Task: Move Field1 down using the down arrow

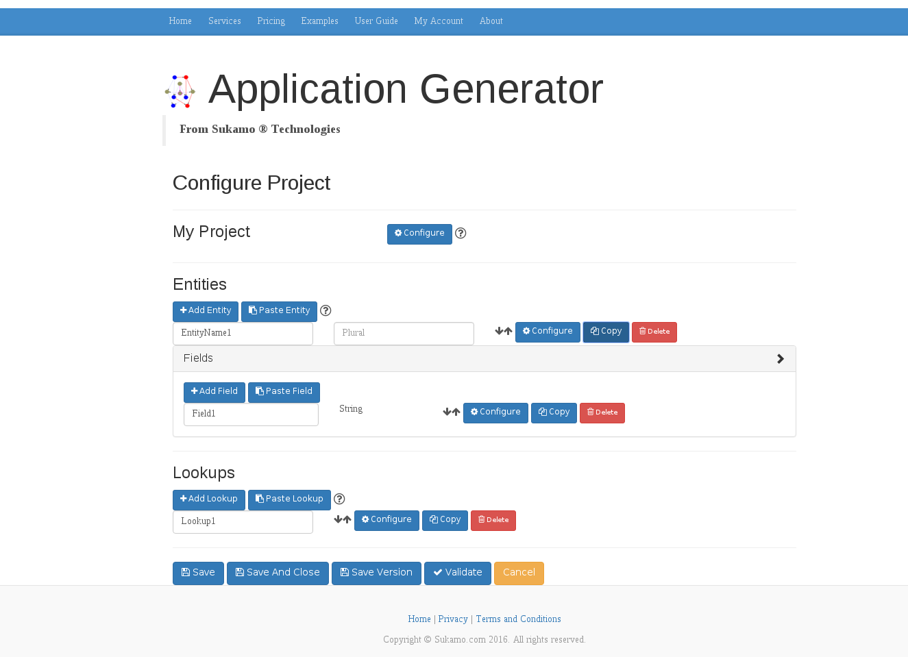Action: (x=447, y=412)
